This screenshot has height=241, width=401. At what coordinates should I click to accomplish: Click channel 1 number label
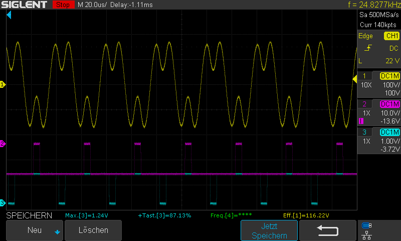364,76
